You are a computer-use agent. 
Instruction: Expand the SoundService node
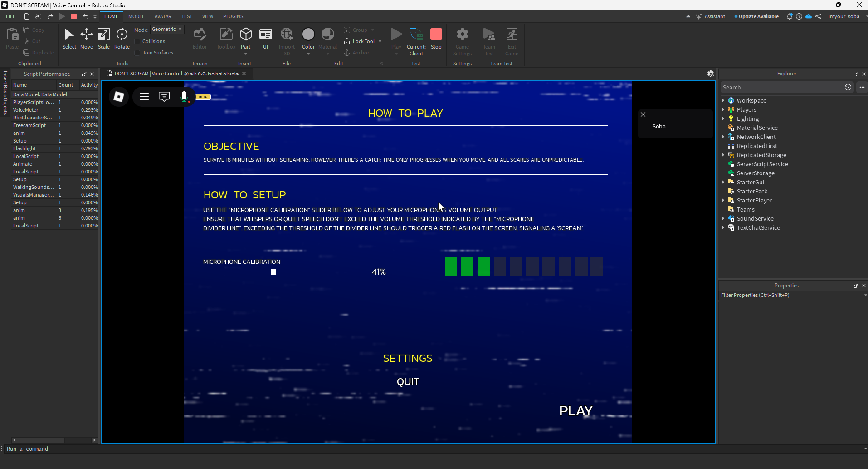(723, 218)
